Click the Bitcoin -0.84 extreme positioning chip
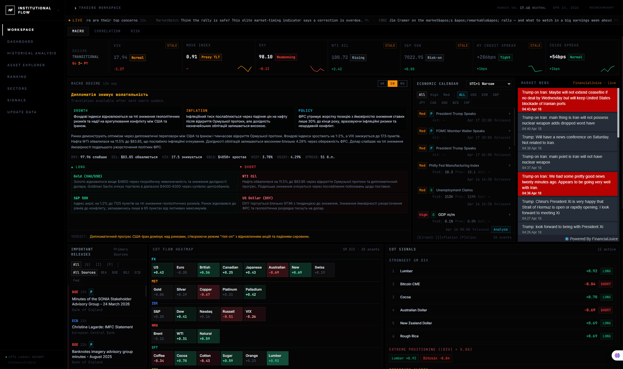623x369 pixels. (x=436, y=358)
